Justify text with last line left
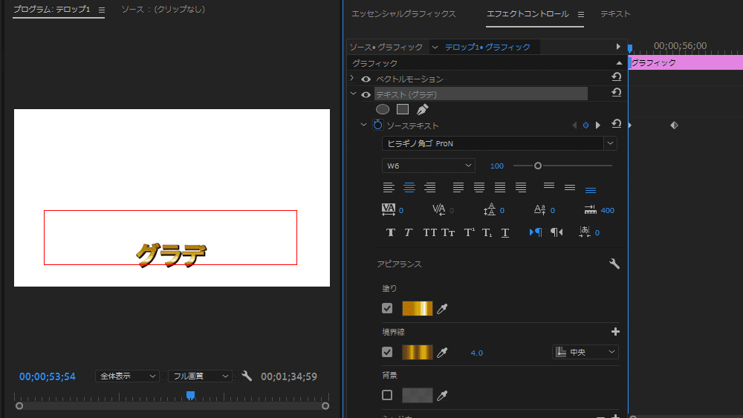 [458, 188]
